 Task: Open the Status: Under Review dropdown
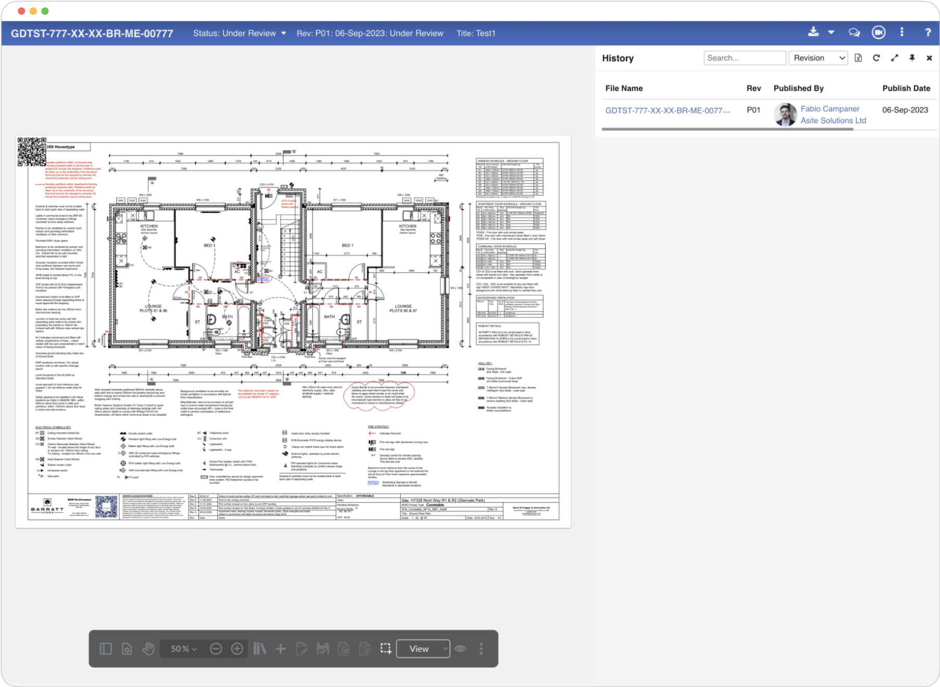coord(239,33)
